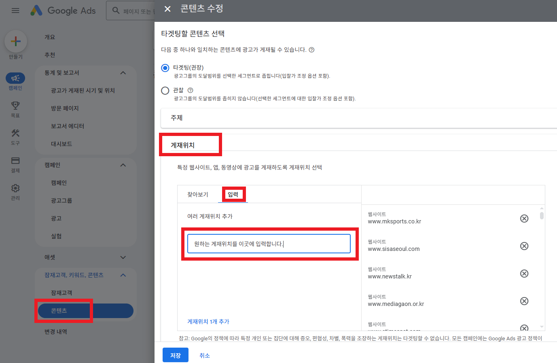The image size is (557, 363).
Task: Collapse the 통계 및 보고서 section
Action: (123, 73)
